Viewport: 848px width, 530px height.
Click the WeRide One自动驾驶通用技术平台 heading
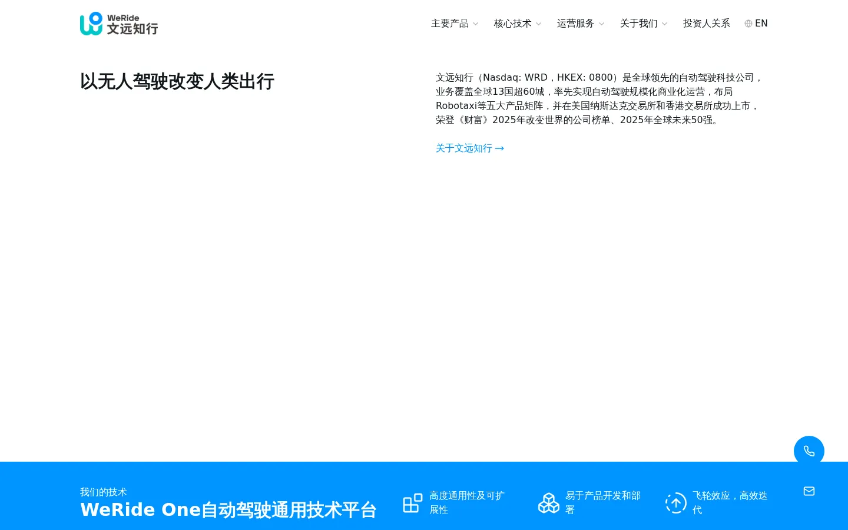click(228, 510)
